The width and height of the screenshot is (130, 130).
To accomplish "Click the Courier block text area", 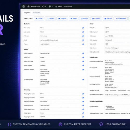I will coord(117,70).
